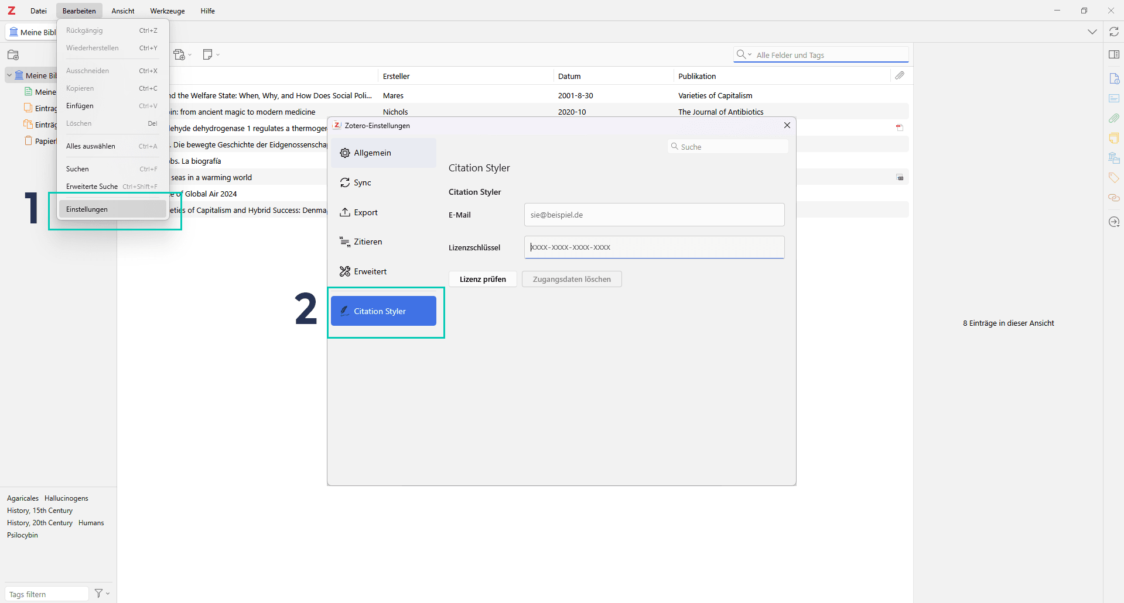Open the tags icon in right sidebar
This screenshot has height=603, width=1124.
1113,178
